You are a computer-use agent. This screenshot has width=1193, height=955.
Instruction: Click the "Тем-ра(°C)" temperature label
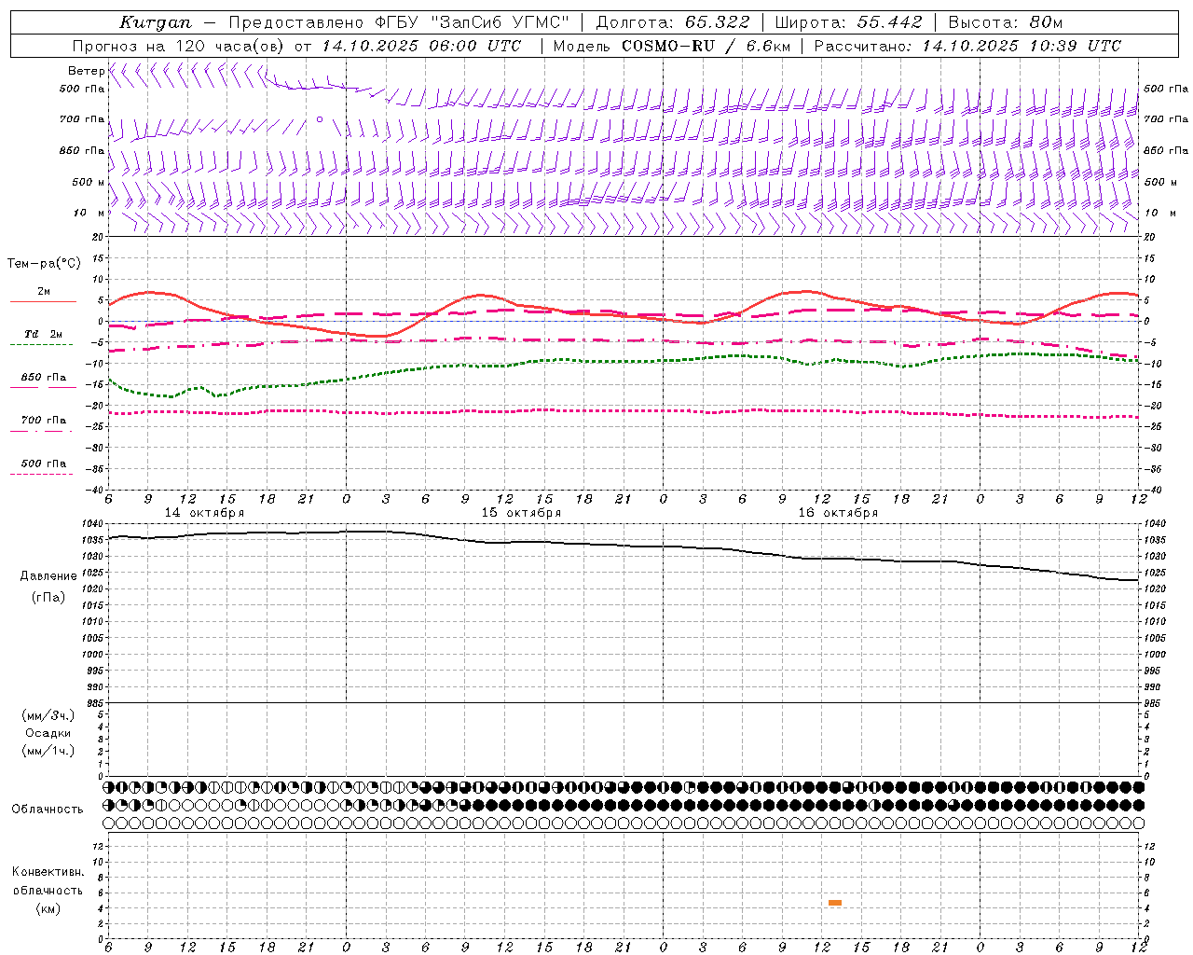tap(44, 264)
